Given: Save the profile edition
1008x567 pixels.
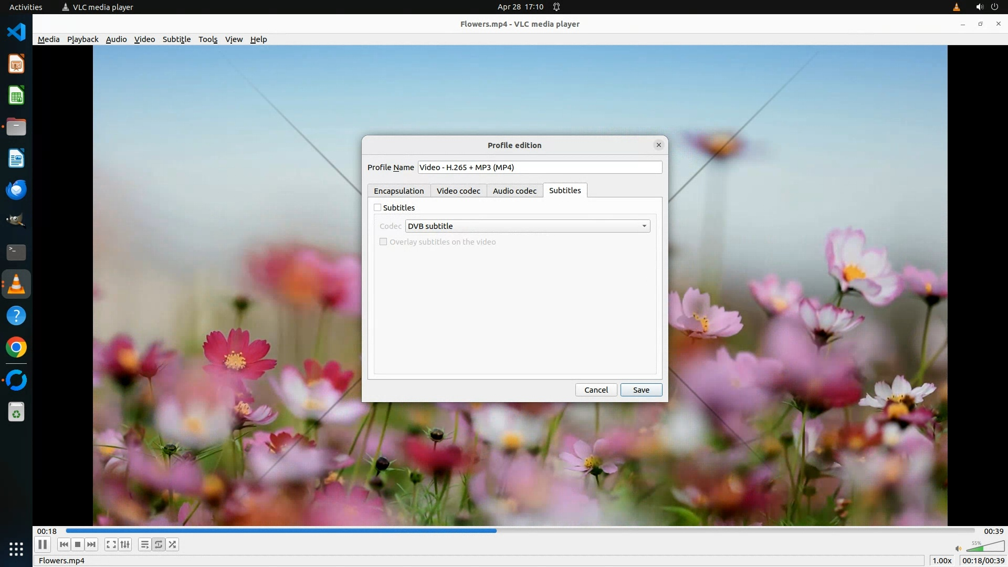Looking at the screenshot, I should click(x=641, y=390).
